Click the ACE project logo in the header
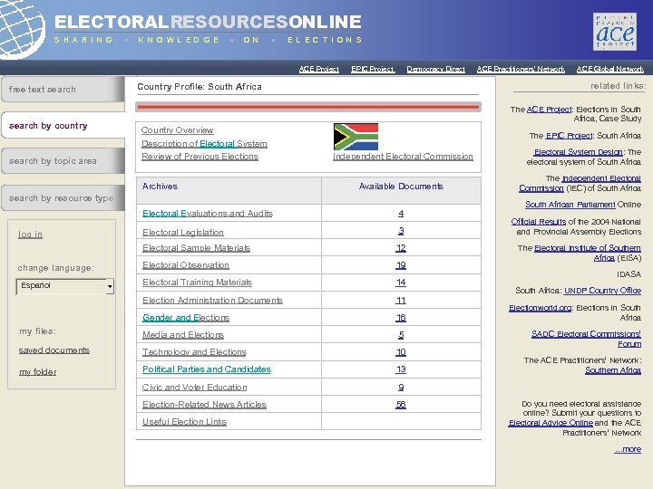This screenshot has height=489, width=653. [615, 32]
